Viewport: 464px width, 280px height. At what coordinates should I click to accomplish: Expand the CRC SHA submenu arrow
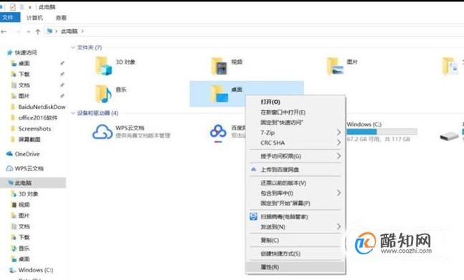(x=338, y=143)
